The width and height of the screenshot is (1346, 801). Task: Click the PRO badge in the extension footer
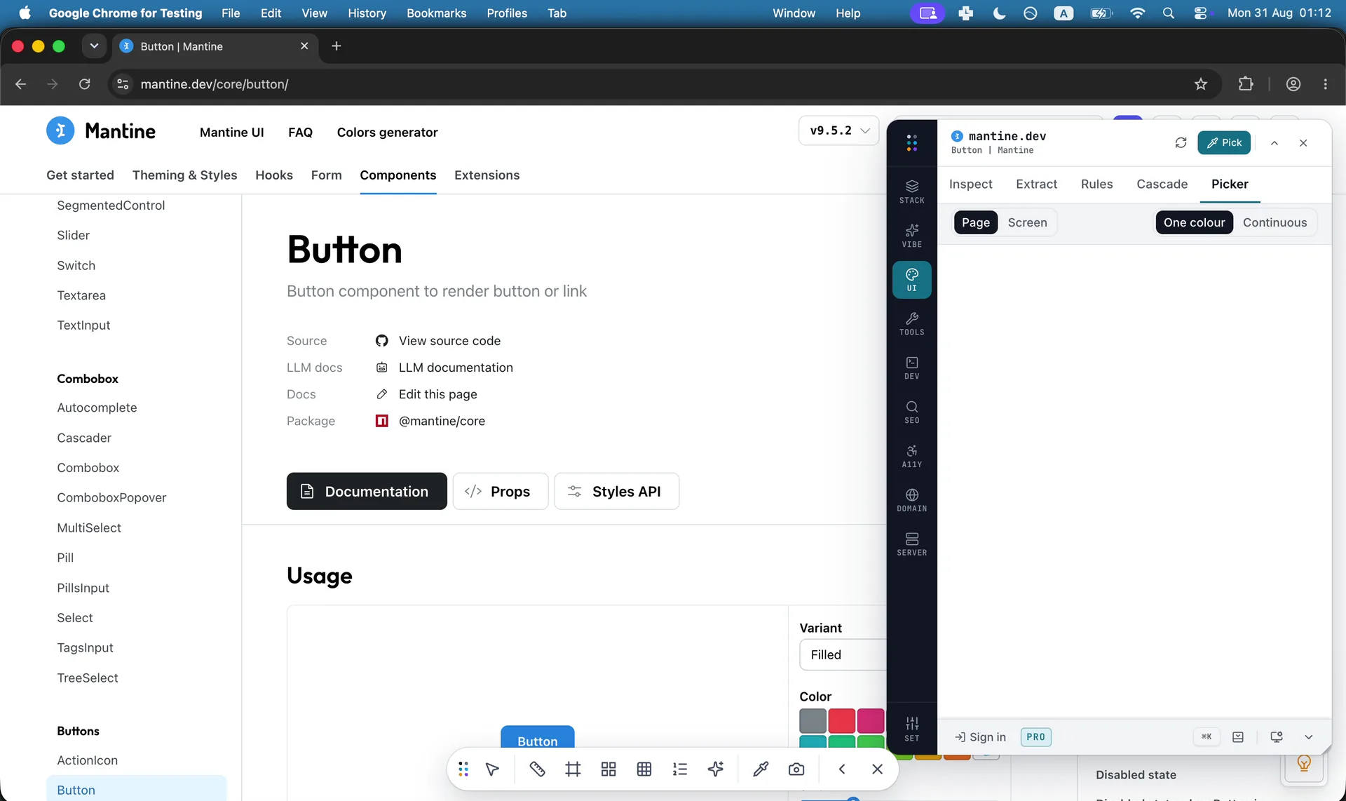1035,737
